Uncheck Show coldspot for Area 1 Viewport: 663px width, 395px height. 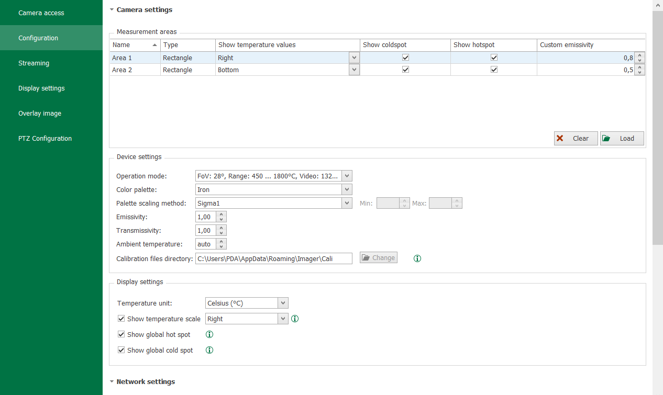[x=405, y=58]
